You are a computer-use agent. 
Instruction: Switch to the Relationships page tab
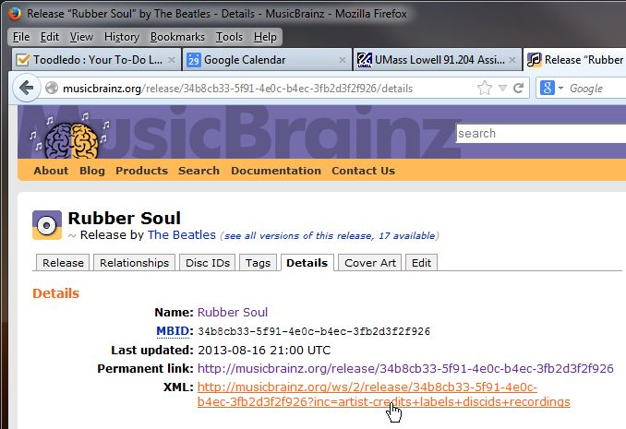[134, 263]
